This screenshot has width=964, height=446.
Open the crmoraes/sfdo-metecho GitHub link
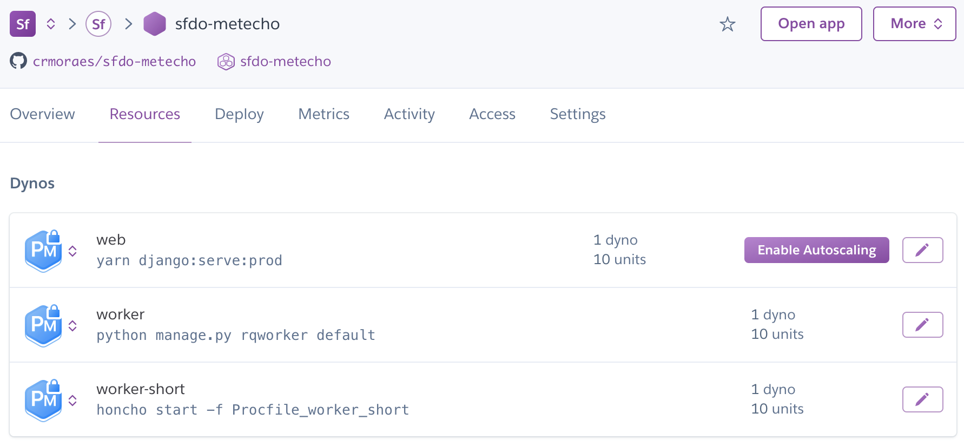(114, 61)
